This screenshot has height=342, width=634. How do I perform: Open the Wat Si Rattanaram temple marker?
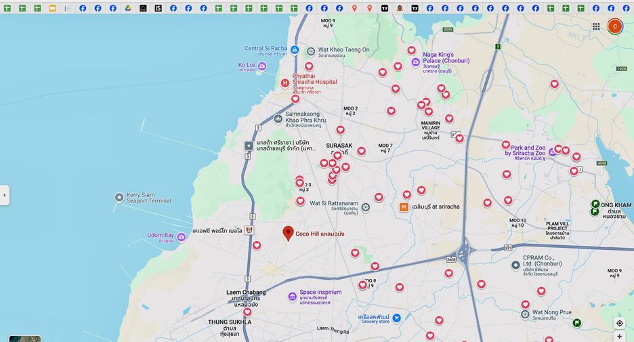click(x=366, y=207)
